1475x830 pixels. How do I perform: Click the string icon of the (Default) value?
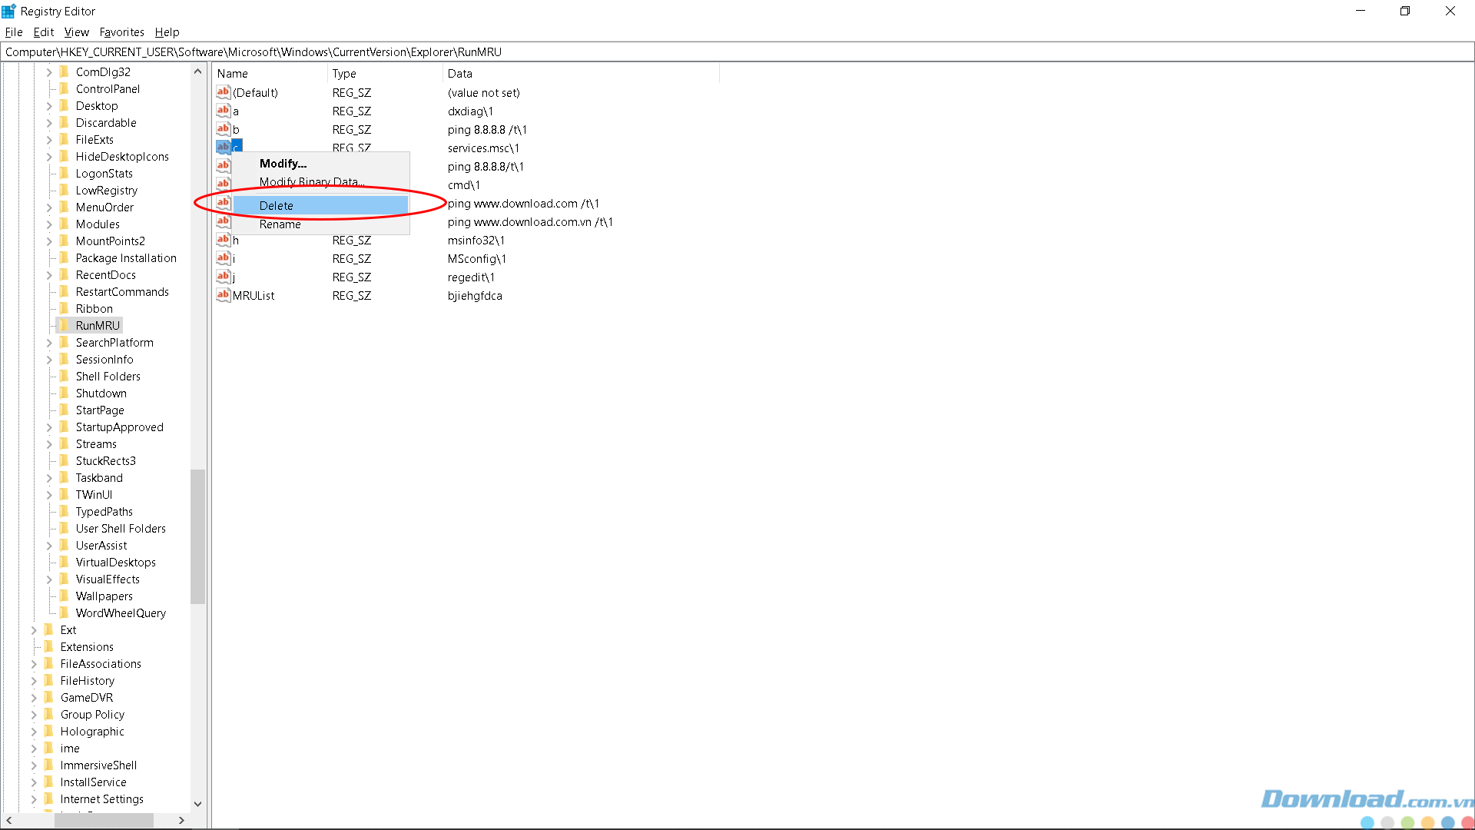(223, 92)
